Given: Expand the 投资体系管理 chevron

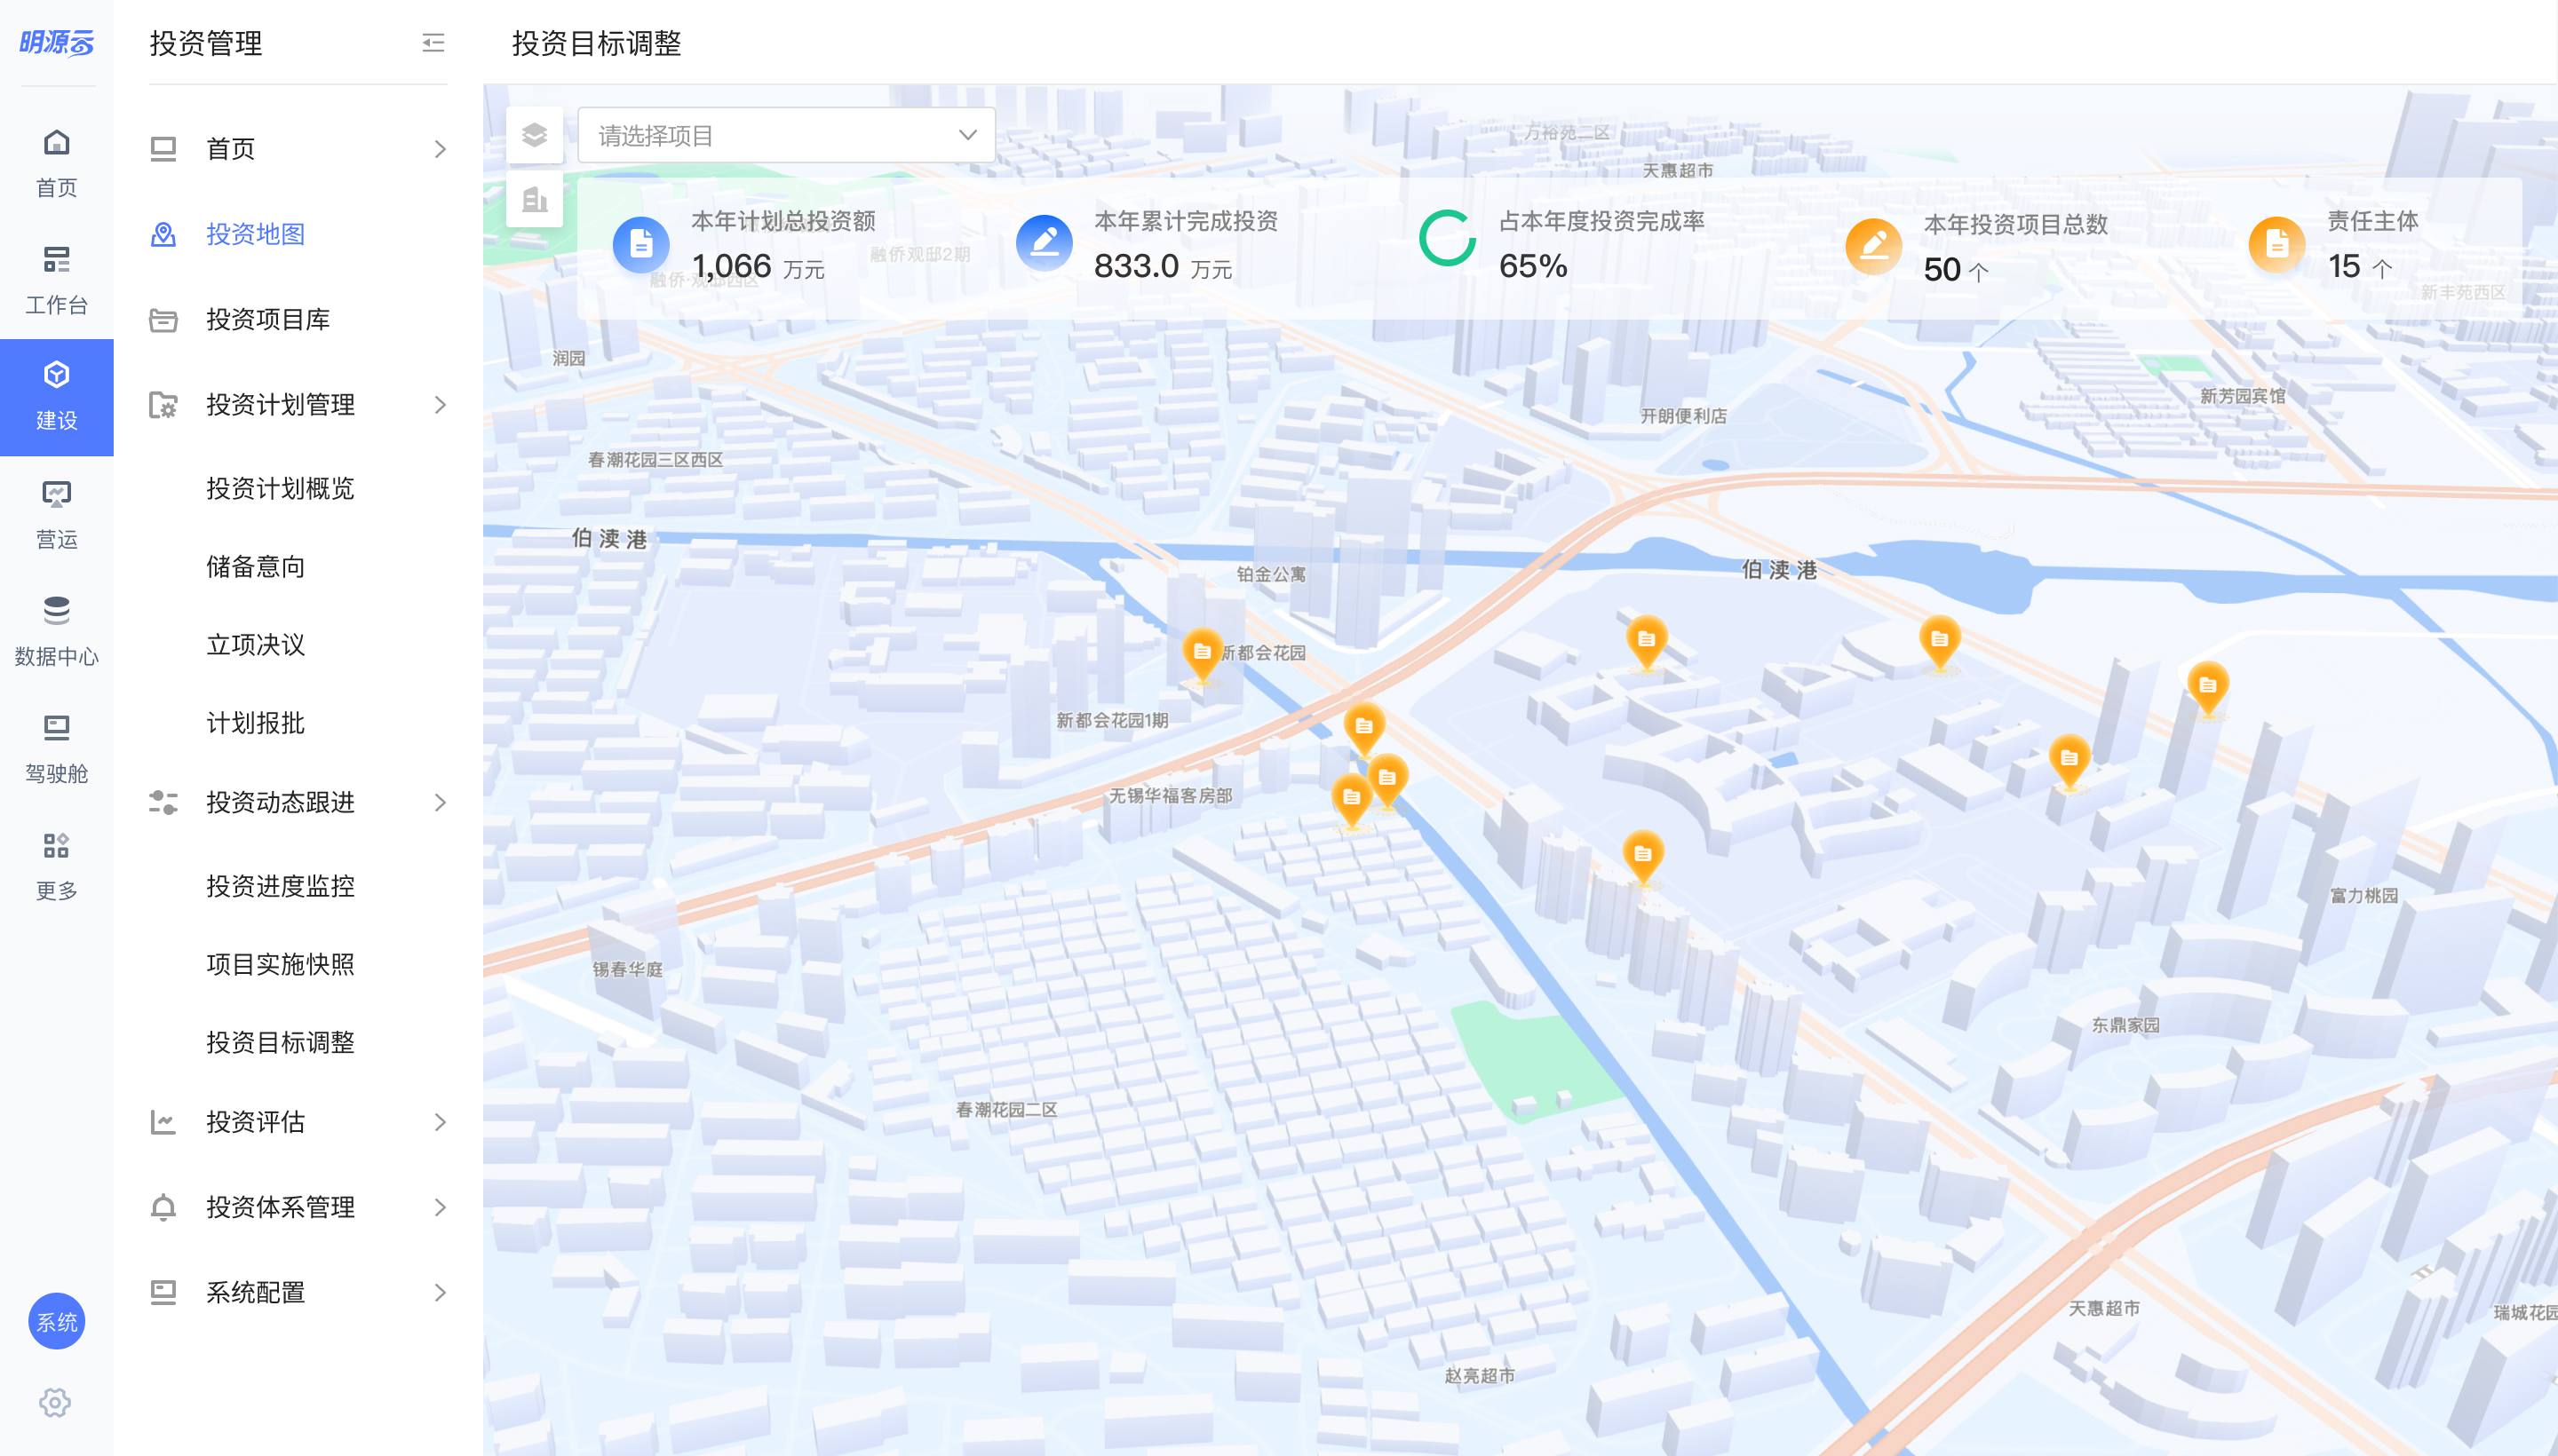Looking at the screenshot, I should [441, 1207].
